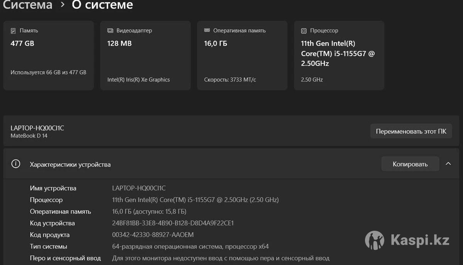The width and height of the screenshot is (463, 265).
Task: Collapse device specs using the chevron arrow
Action: pyautogui.click(x=448, y=164)
